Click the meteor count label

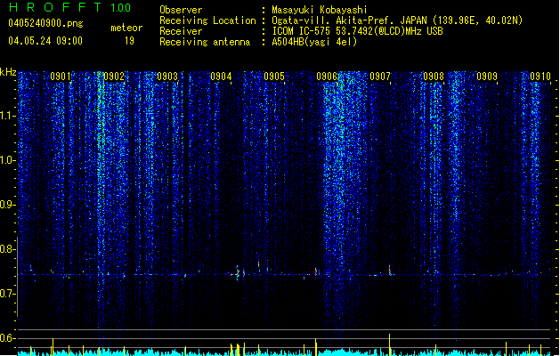coord(126,28)
